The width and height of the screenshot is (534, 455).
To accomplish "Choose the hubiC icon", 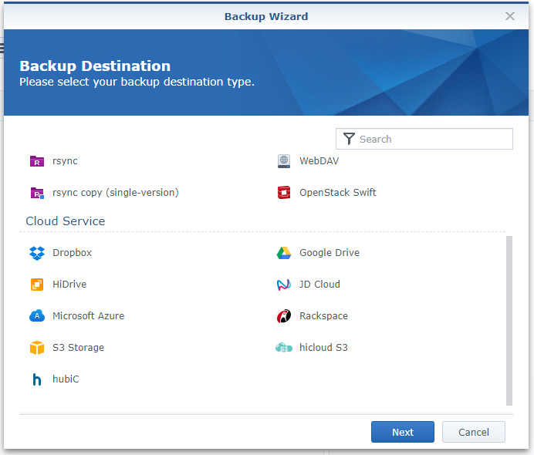I will [x=37, y=379].
